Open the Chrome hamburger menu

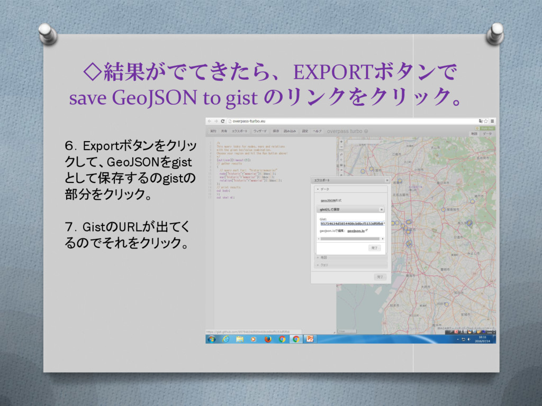(x=492, y=121)
